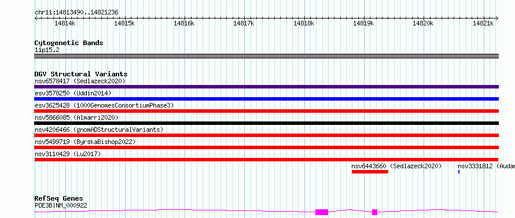The height and width of the screenshot is (218, 515).
Task: Select the short red nsv6443660 variant bar
Action: (370, 172)
